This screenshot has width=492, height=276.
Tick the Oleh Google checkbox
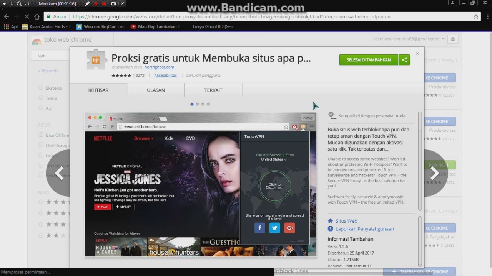(x=41, y=145)
